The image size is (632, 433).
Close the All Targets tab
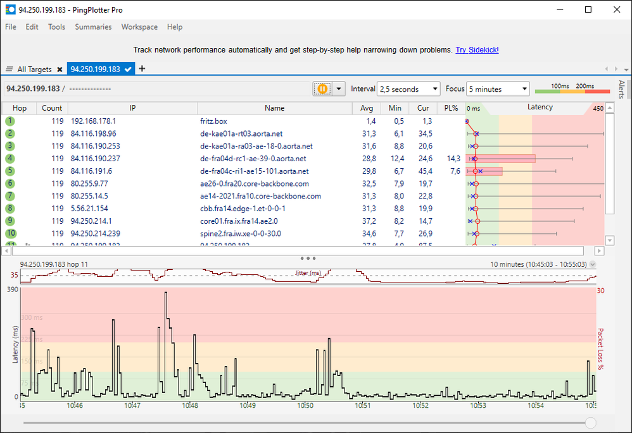[60, 70]
